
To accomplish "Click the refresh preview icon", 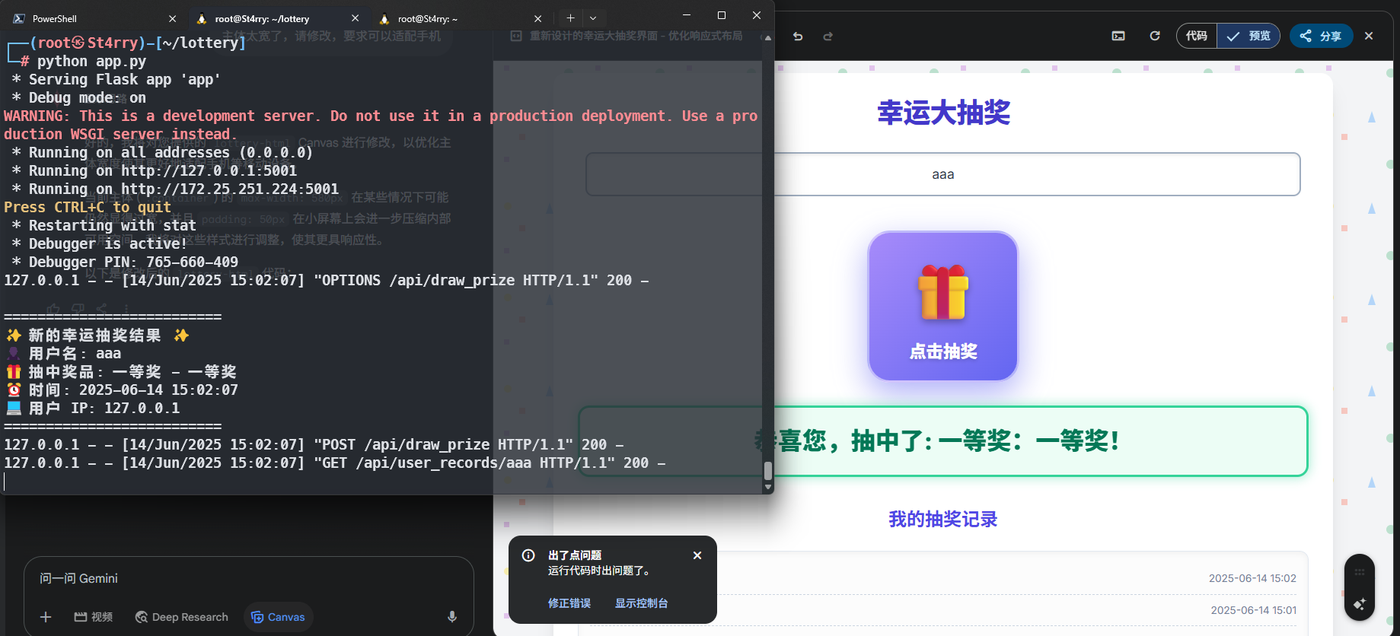I will 1155,36.
